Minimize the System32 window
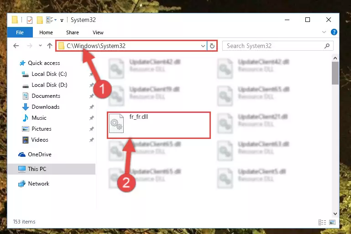Screen dimensions: 351x234 tap(287, 20)
